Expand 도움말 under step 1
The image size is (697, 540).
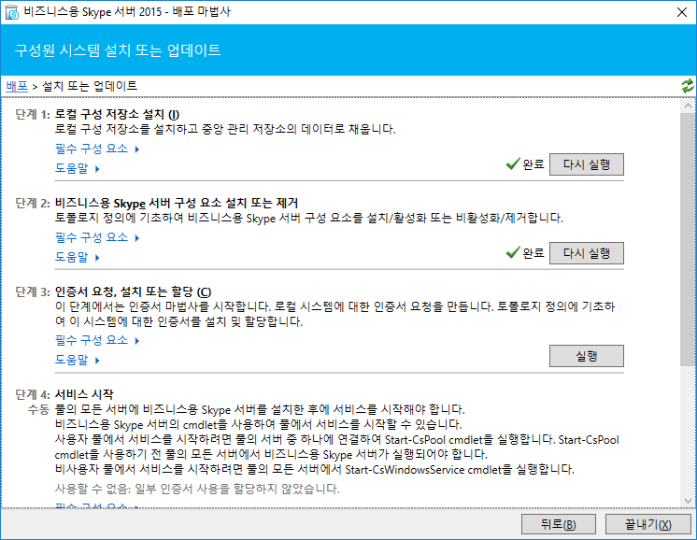(x=78, y=168)
